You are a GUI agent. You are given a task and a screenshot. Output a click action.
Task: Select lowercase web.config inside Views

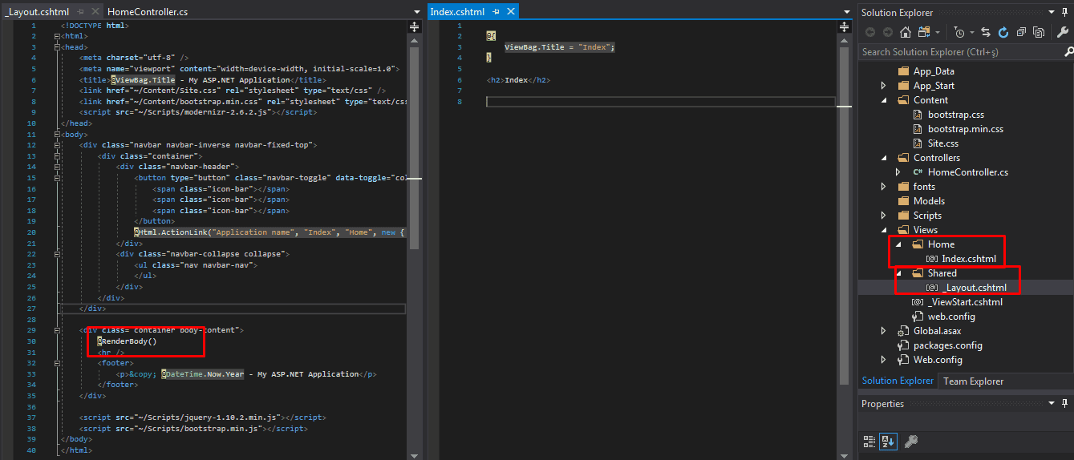[x=950, y=317]
